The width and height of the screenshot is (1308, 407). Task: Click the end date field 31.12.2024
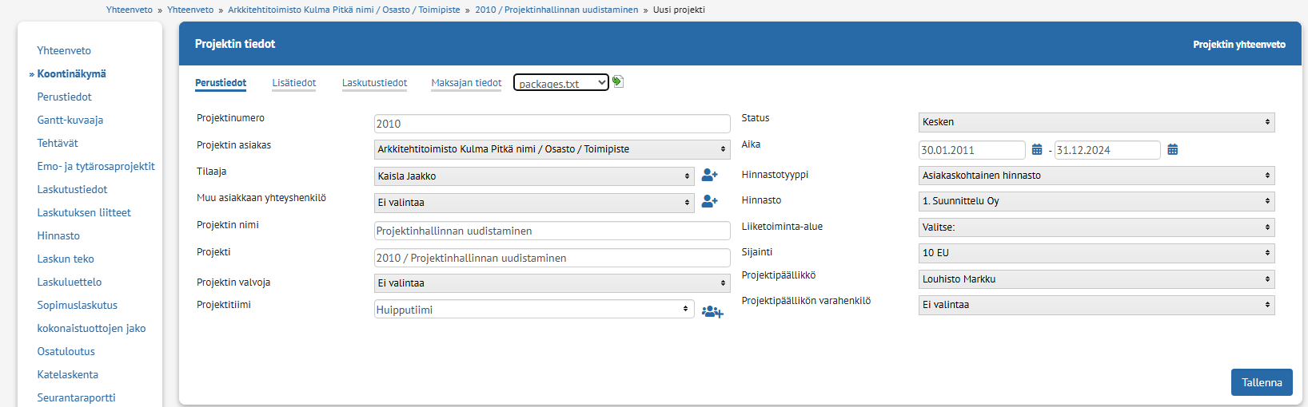click(x=1107, y=150)
